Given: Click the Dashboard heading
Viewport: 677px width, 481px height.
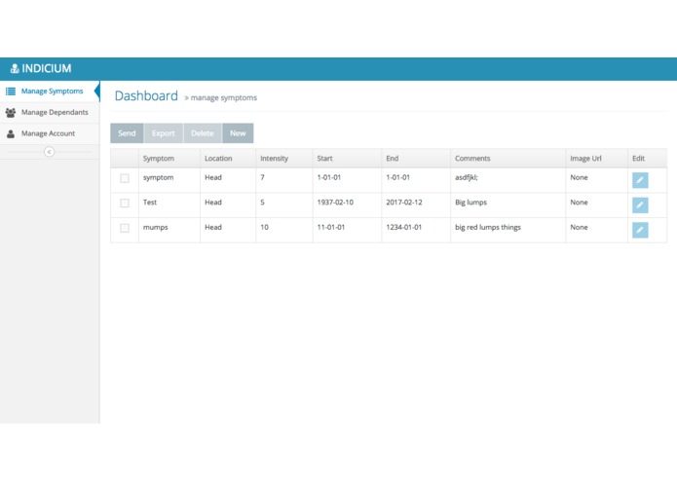Looking at the screenshot, I should coord(146,95).
